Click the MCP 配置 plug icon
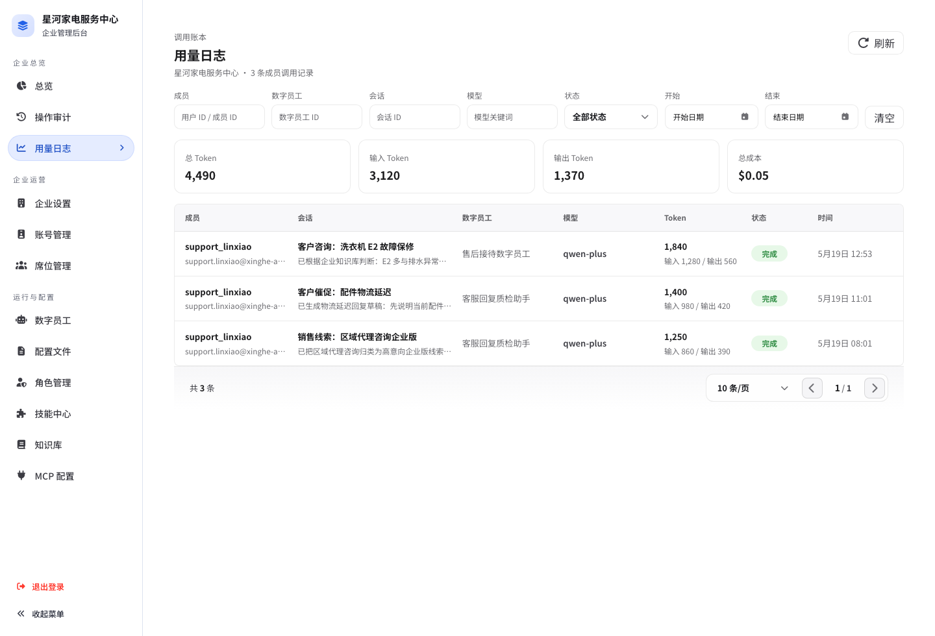 click(21, 476)
